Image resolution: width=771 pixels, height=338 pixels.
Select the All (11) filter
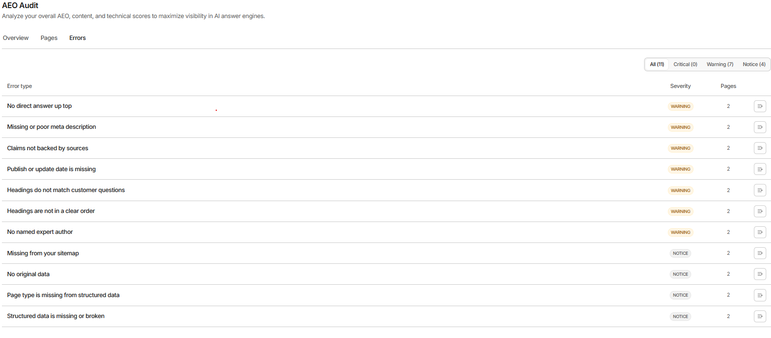click(x=657, y=64)
